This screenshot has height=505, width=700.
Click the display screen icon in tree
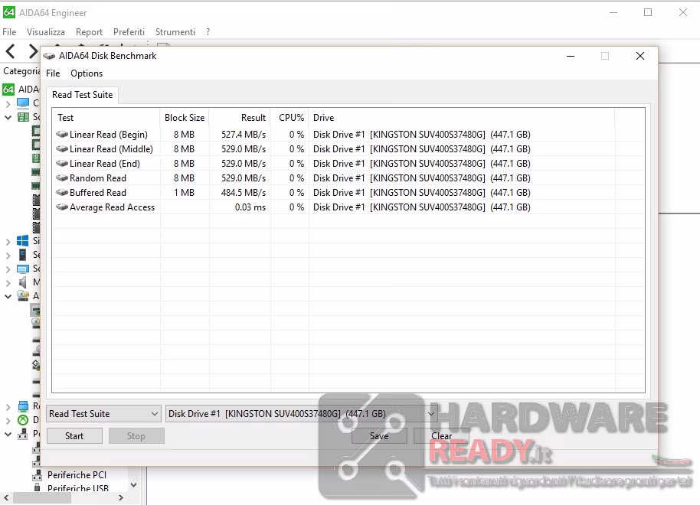(23, 269)
